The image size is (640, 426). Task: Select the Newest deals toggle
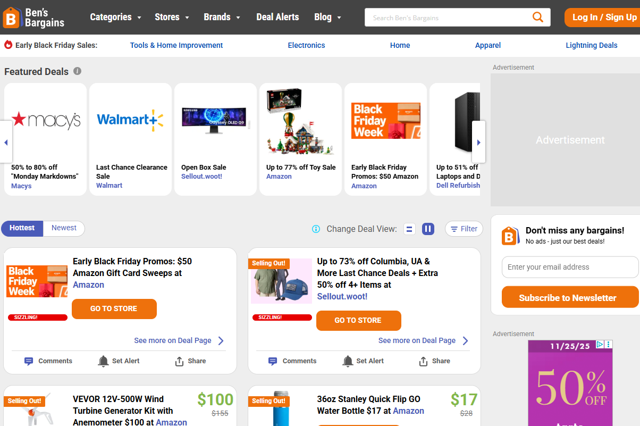click(64, 228)
